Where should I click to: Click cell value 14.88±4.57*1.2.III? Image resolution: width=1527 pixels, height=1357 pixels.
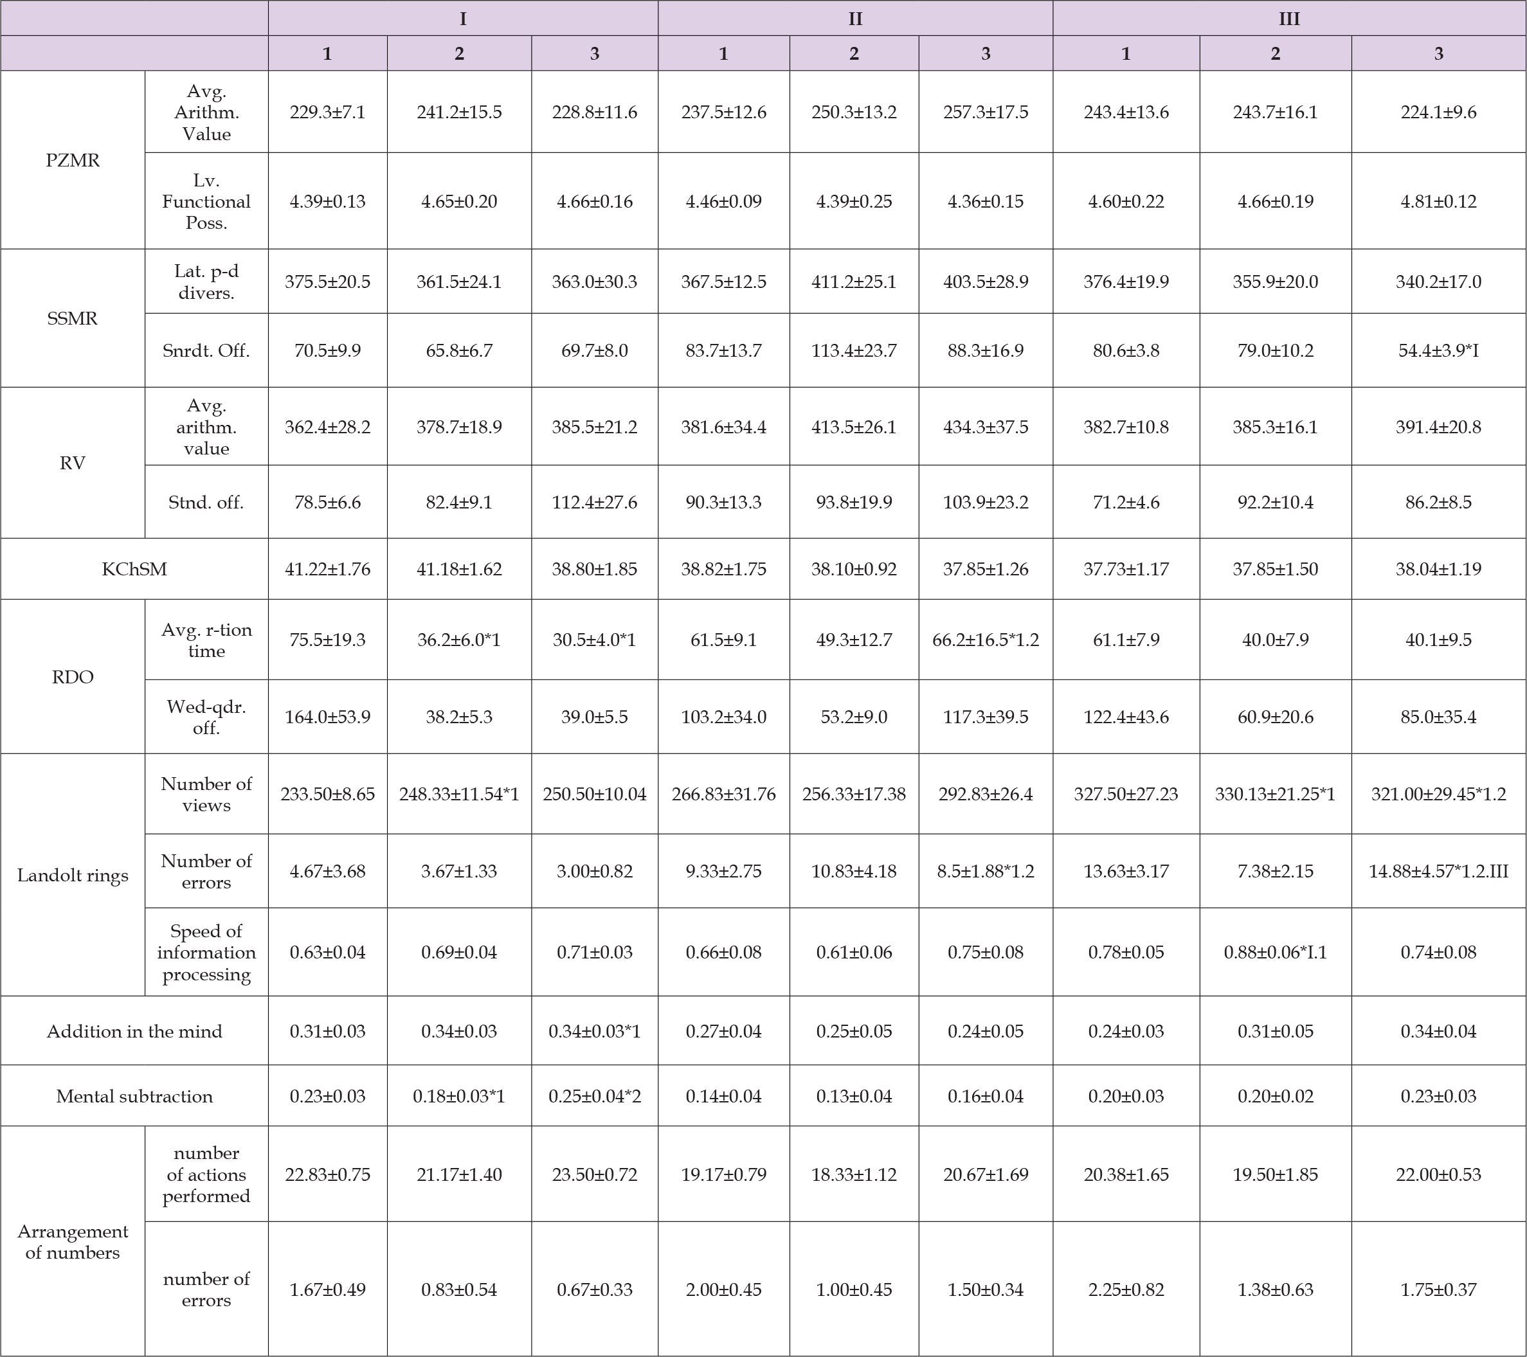click(1438, 871)
